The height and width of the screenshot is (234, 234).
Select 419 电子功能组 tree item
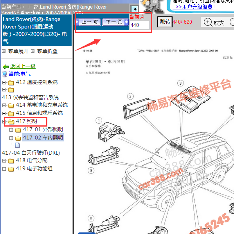click(x=34, y=169)
